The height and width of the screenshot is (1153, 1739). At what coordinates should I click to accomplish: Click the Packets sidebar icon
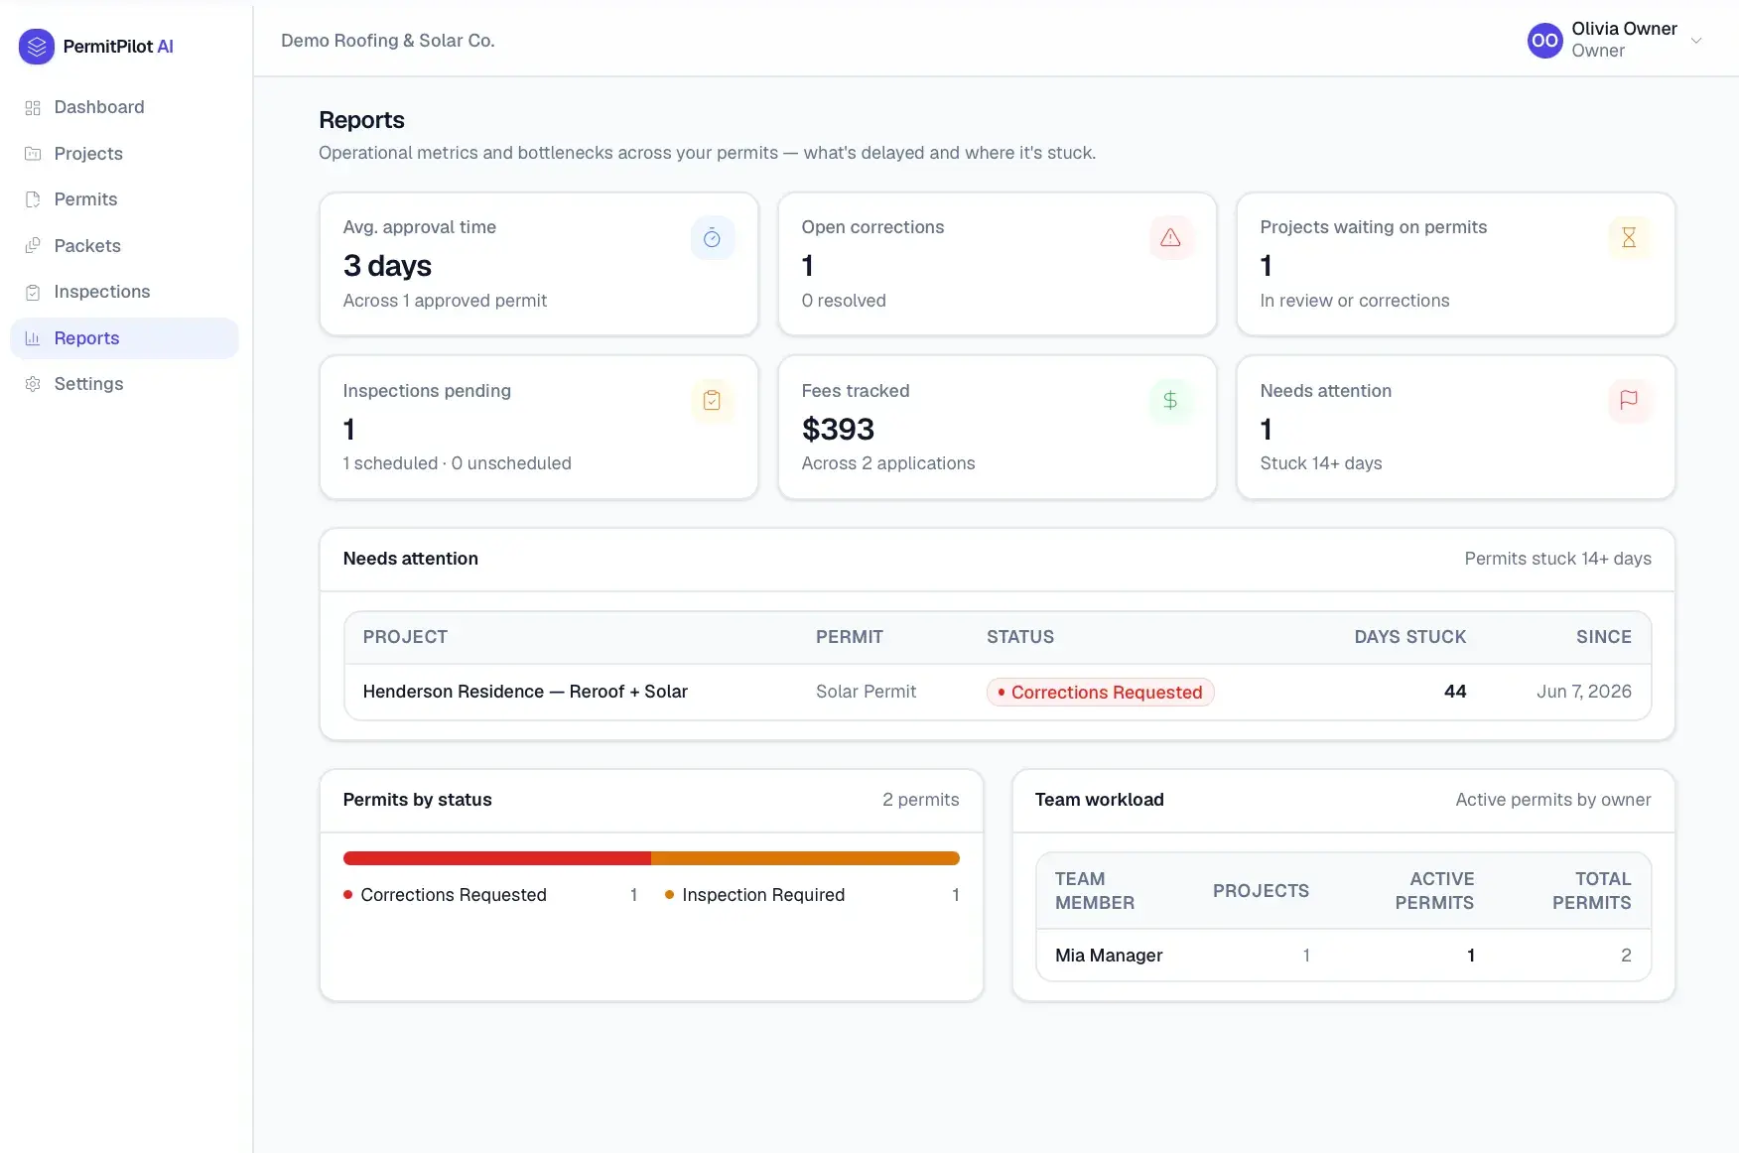(33, 246)
